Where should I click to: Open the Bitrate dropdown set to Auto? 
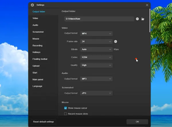(96, 49)
